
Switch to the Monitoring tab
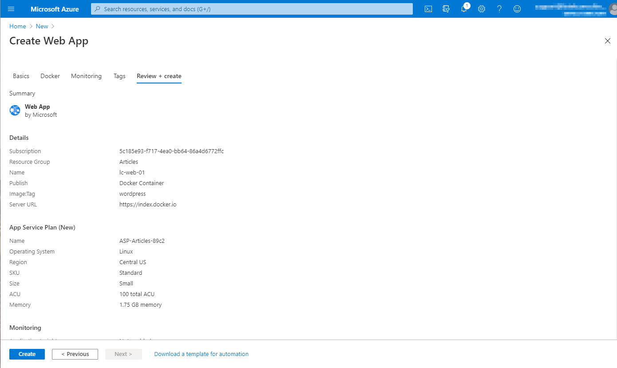86,76
